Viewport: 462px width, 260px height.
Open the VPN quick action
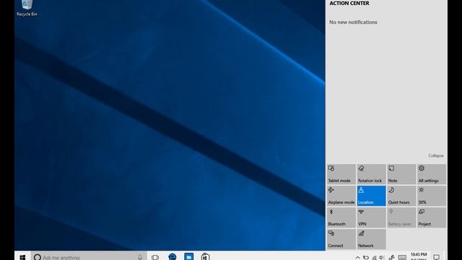tap(371, 217)
